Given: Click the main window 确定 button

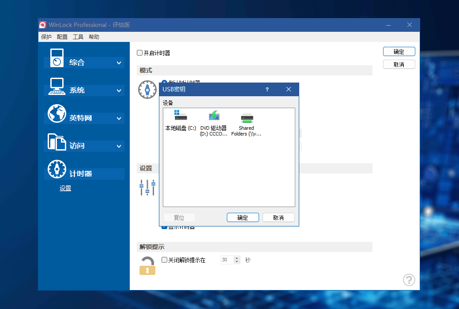Looking at the screenshot, I should (x=399, y=52).
